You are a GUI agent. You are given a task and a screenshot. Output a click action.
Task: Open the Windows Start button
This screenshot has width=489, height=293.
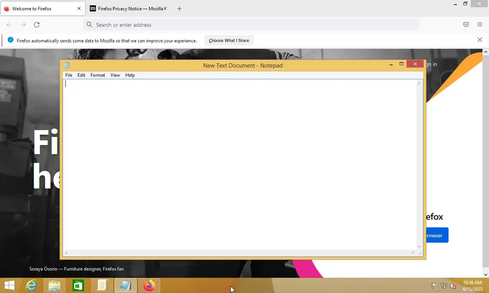10,285
